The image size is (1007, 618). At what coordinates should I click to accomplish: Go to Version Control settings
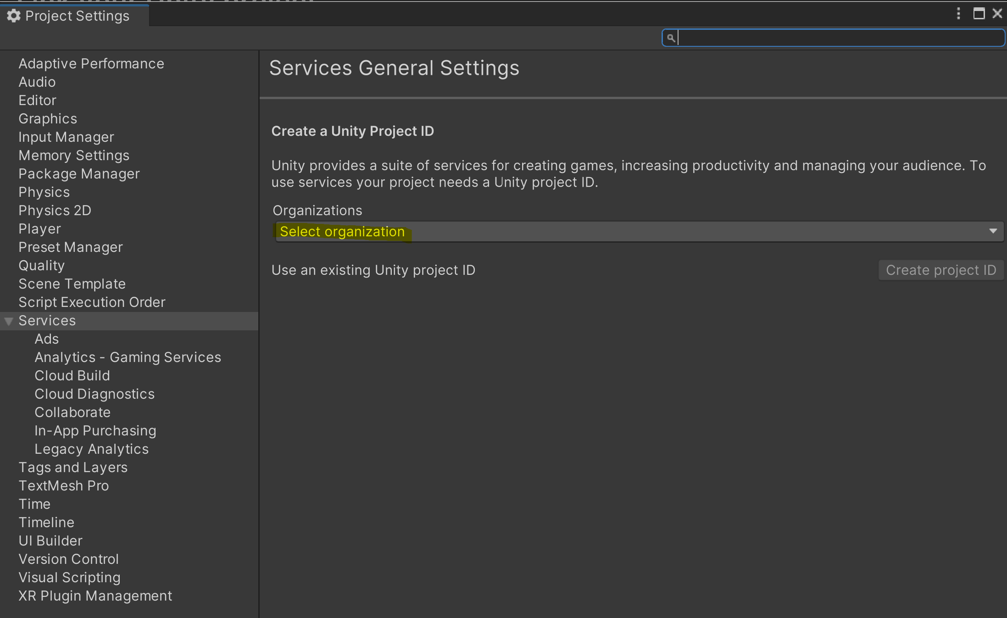click(69, 559)
